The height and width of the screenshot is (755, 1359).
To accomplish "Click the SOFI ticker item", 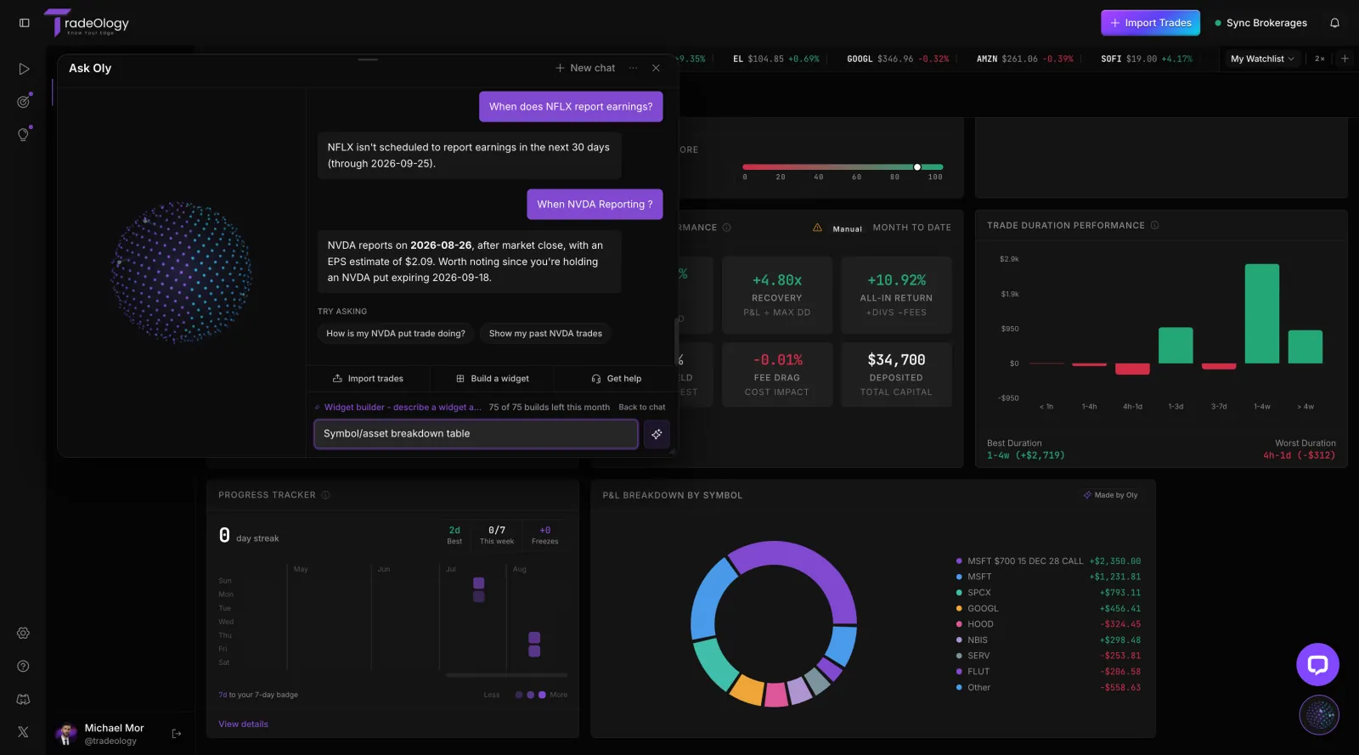I will tap(1147, 59).
